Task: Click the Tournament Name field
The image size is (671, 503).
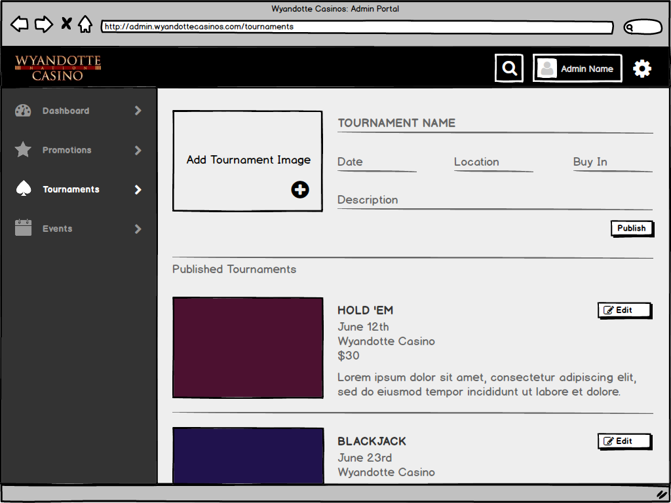Action: pos(495,124)
